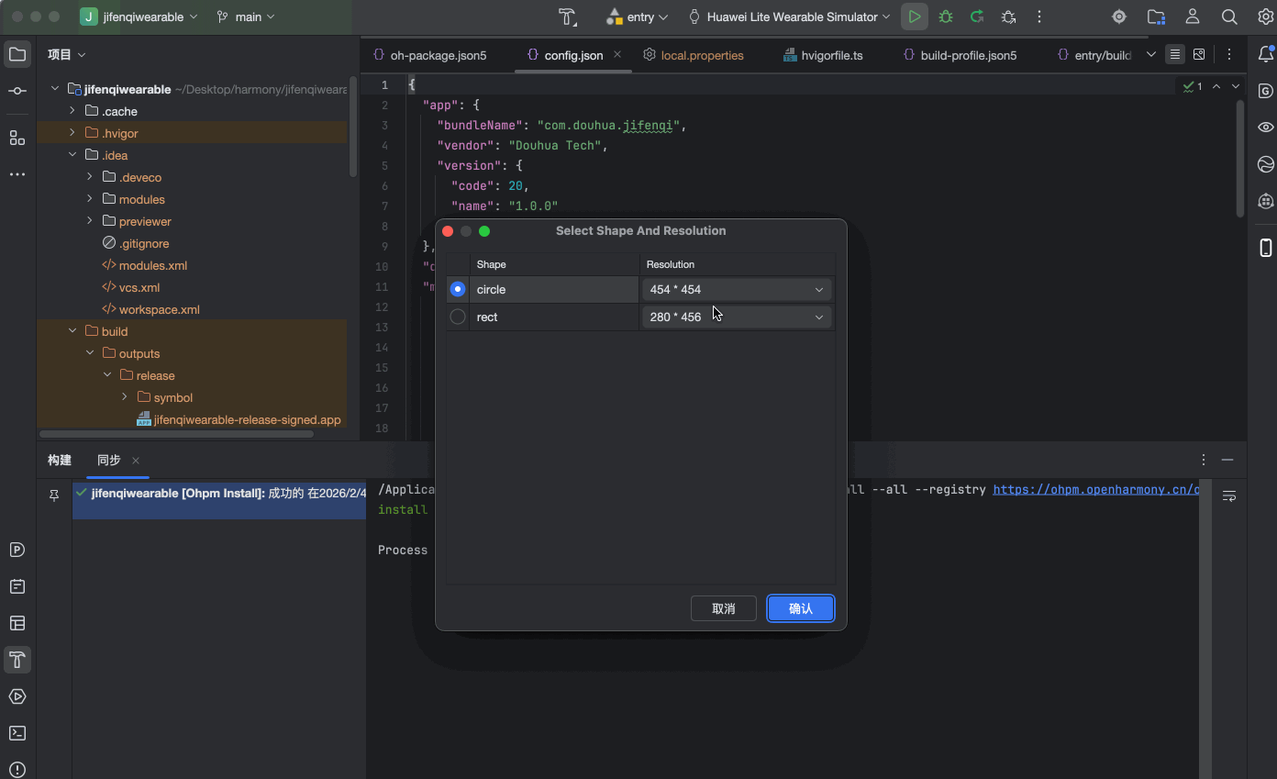This screenshot has height=779, width=1277.
Task: Open the 280 * 456 resolution dropdown
Action: point(736,317)
